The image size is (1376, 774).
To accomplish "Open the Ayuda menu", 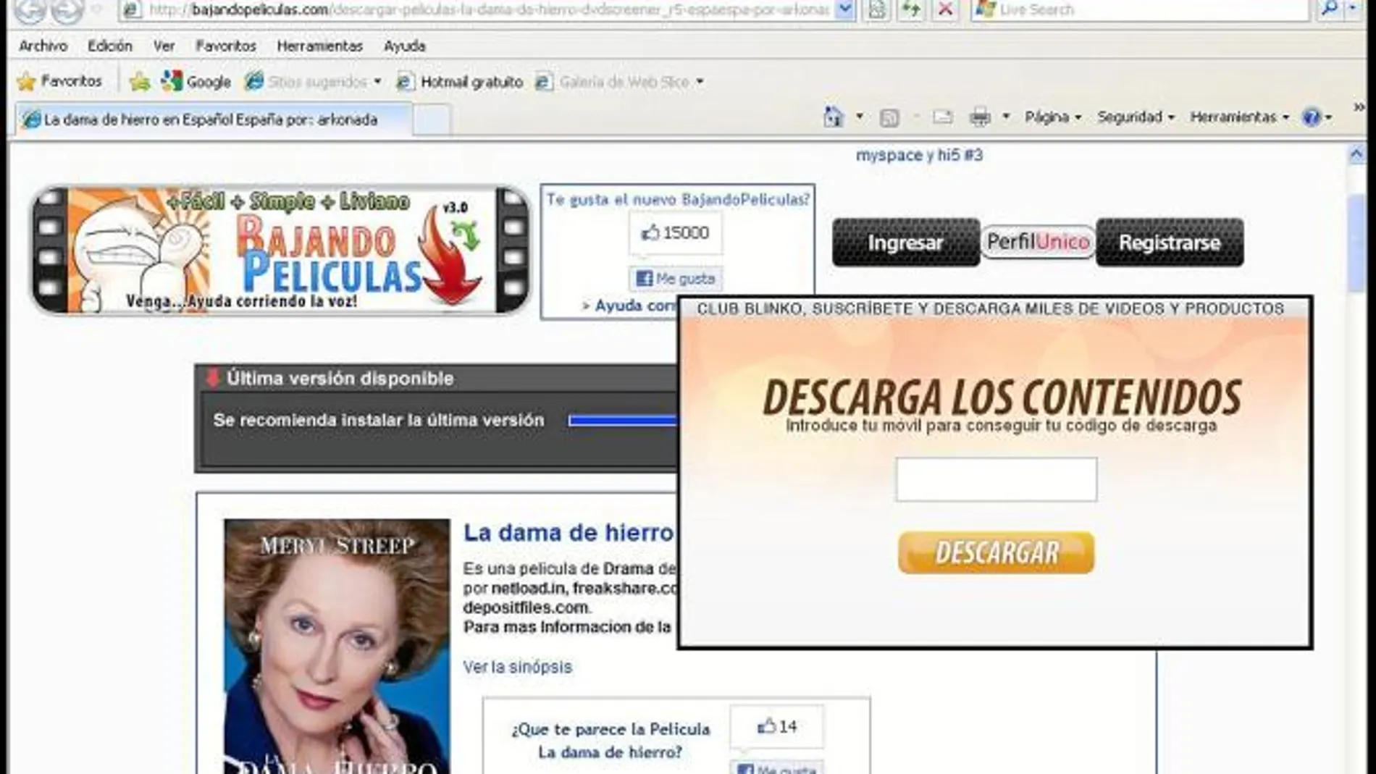I will pyautogui.click(x=404, y=46).
